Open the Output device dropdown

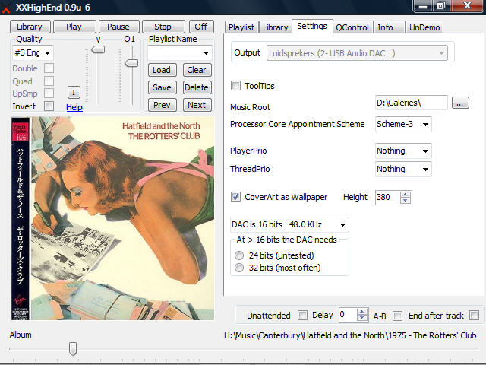tap(357, 53)
